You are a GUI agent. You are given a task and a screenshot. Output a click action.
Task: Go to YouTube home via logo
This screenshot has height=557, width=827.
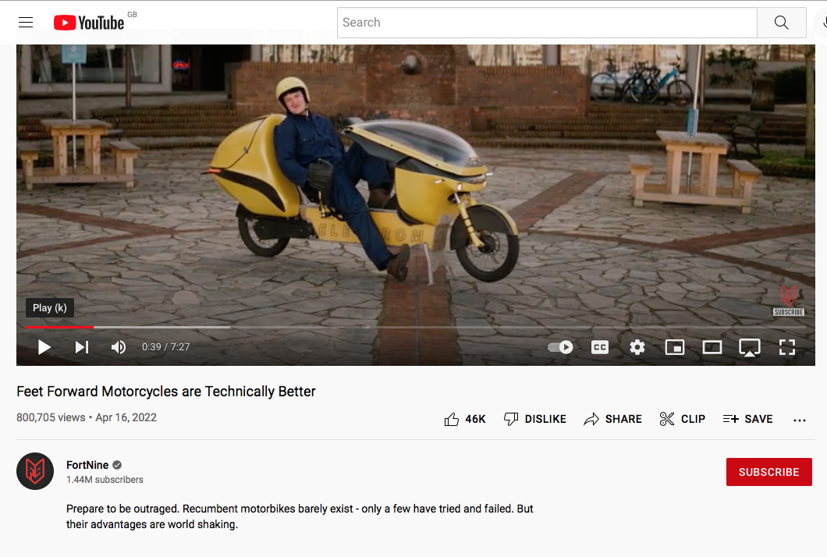(89, 22)
